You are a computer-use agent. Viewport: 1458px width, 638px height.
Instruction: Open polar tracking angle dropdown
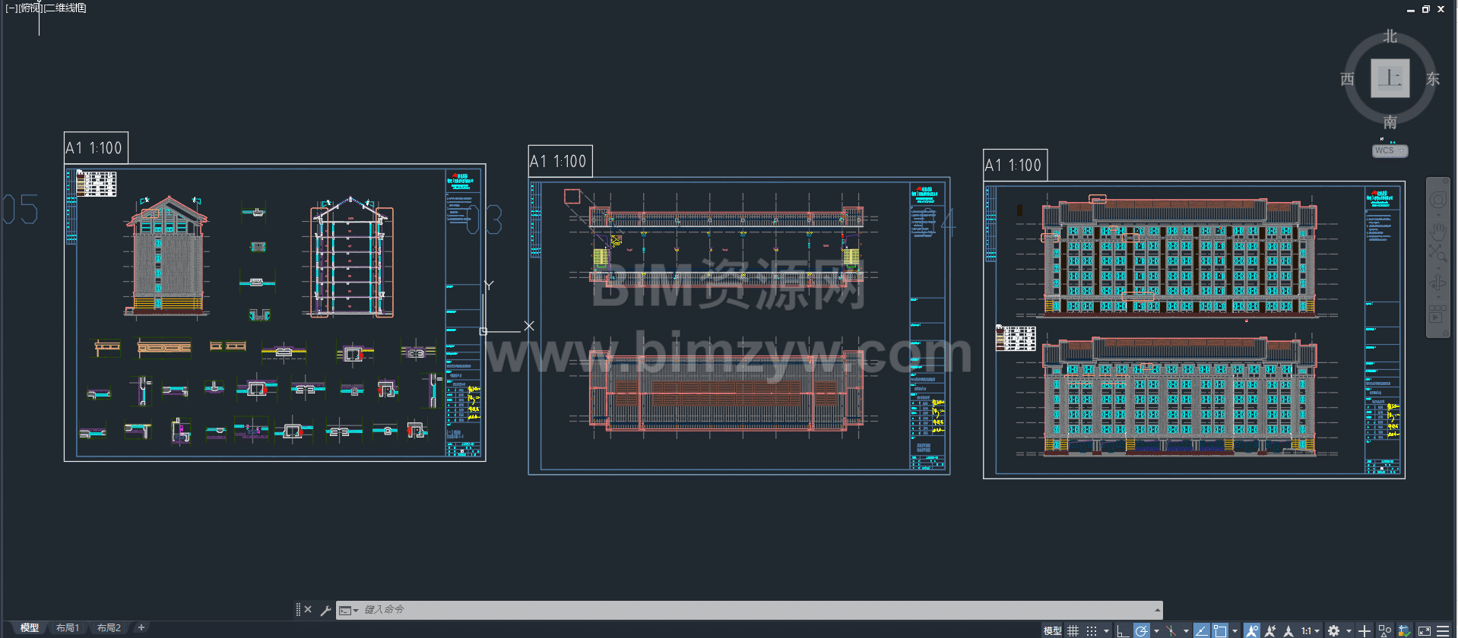click(1156, 631)
